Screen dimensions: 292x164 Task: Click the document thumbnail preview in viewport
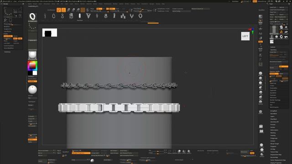tap(50, 33)
